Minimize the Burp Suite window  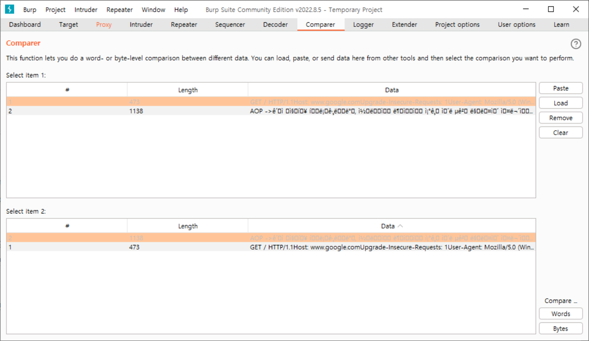click(526, 9)
